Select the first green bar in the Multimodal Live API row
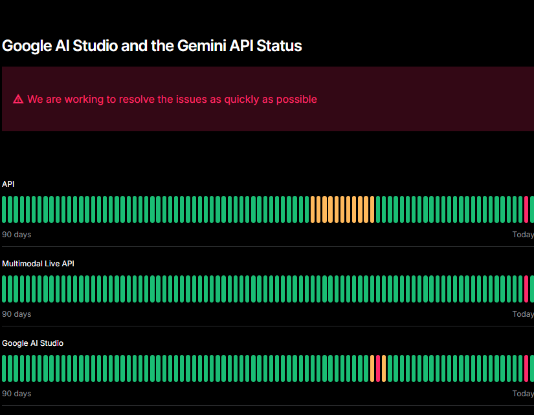 click(x=4, y=289)
